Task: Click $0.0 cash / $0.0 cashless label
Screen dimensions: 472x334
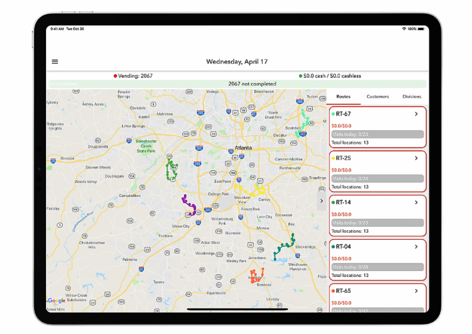Action: point(332,76)
